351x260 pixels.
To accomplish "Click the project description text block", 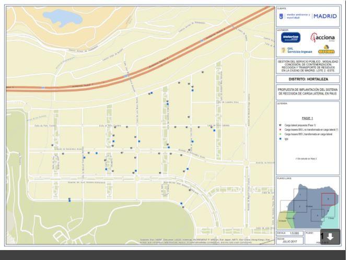I will click(308, 65).
